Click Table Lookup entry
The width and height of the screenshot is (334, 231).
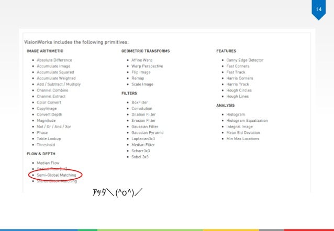49,138
